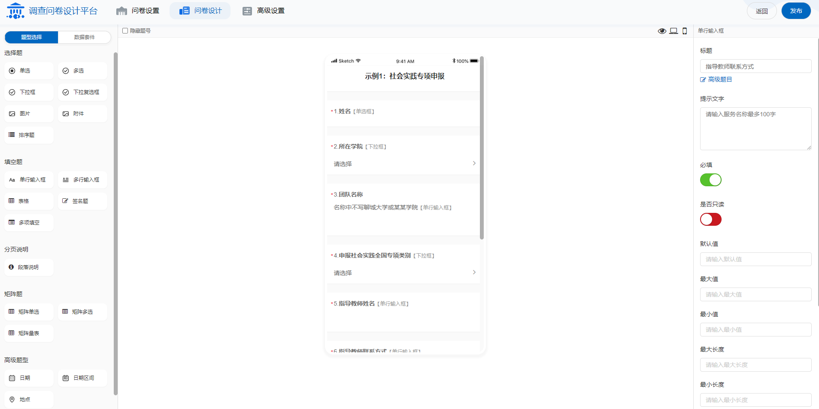Add a 地点 location question

click(29, 400)
